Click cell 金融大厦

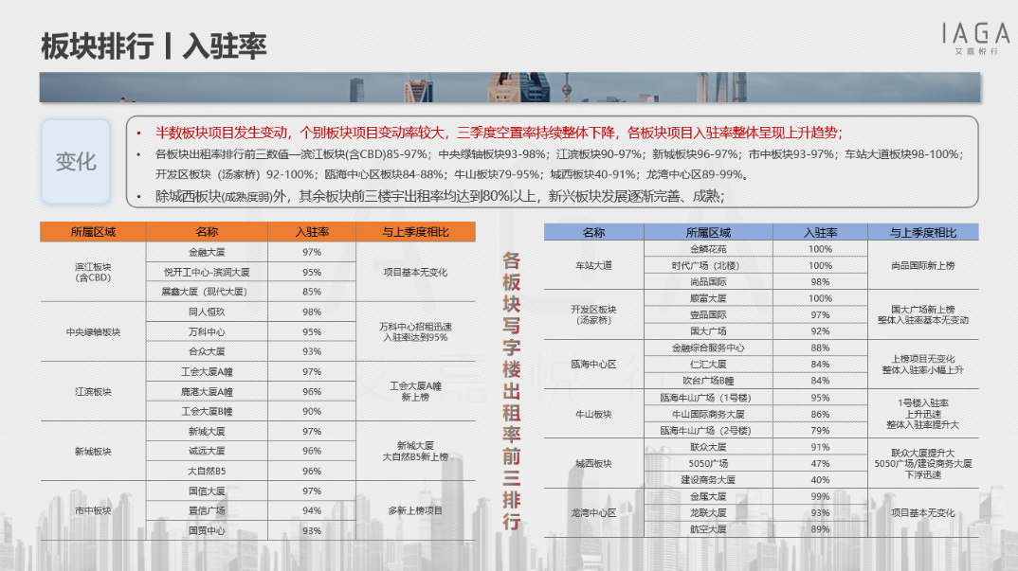(207, 252)
